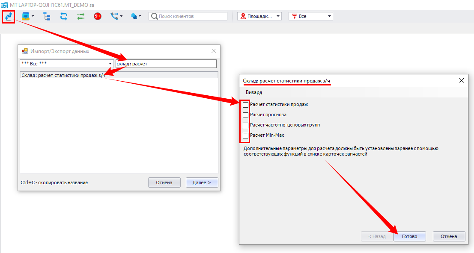Expand the Площадк... location dropdown
474x253 pixels.
pyautogui.click(x=259, y=16)
